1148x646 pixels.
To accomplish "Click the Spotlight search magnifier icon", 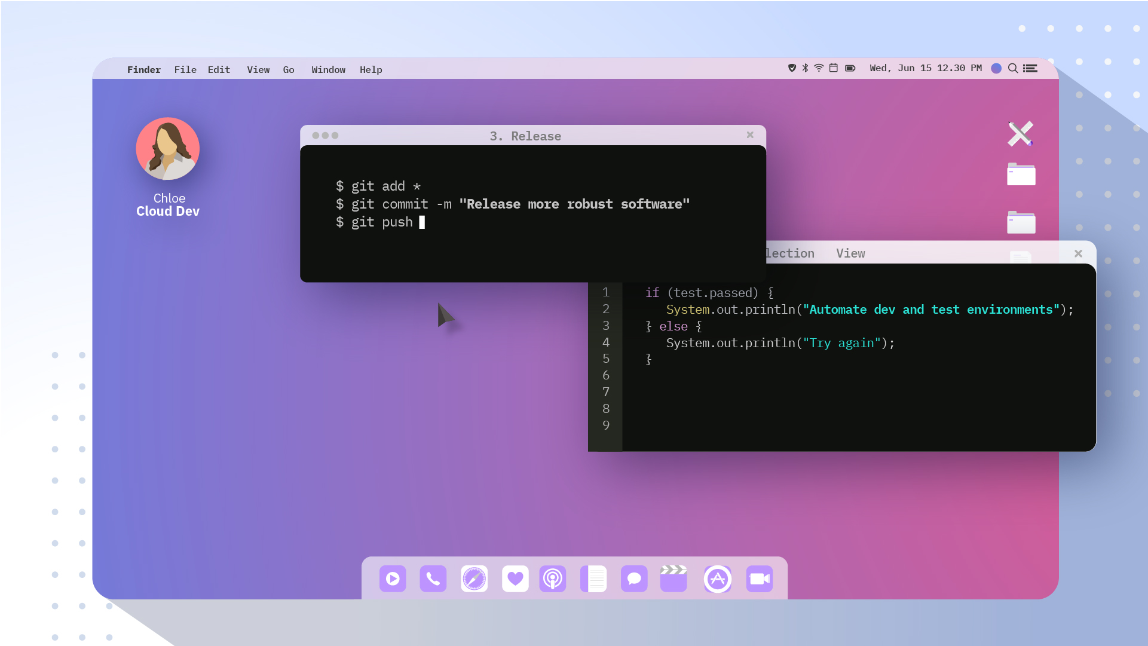I will [1013, 68].
